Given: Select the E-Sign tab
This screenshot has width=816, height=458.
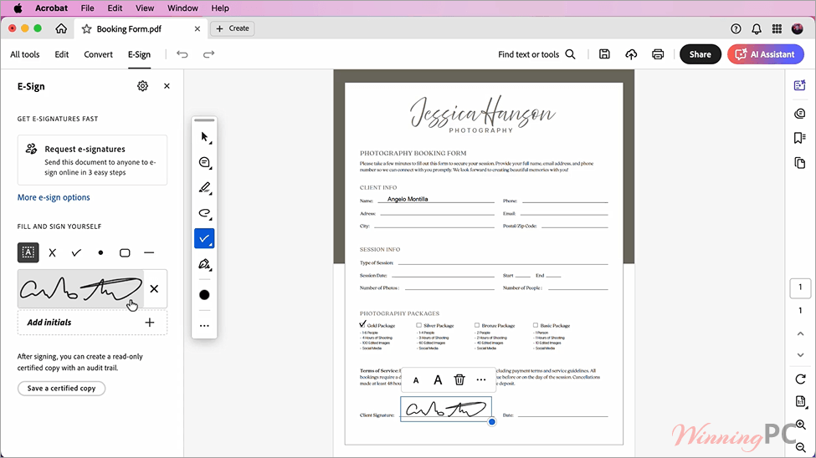Looking at the screenshot, I should click(x=139, y=54).
